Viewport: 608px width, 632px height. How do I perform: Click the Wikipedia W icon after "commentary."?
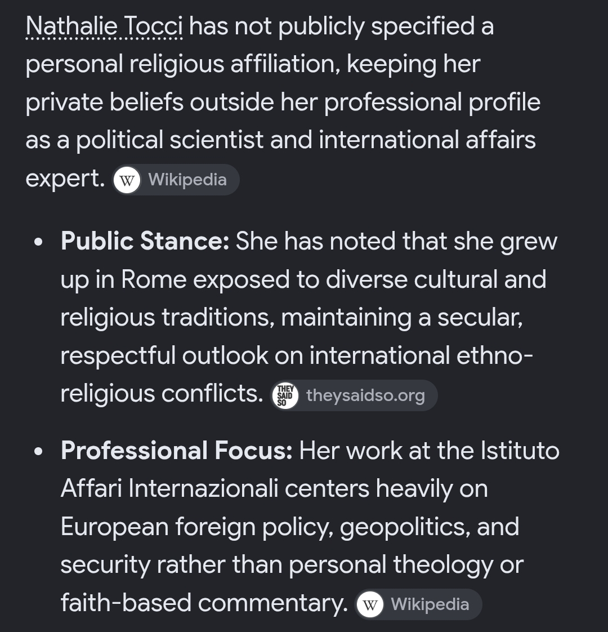(x=370, y=604)
